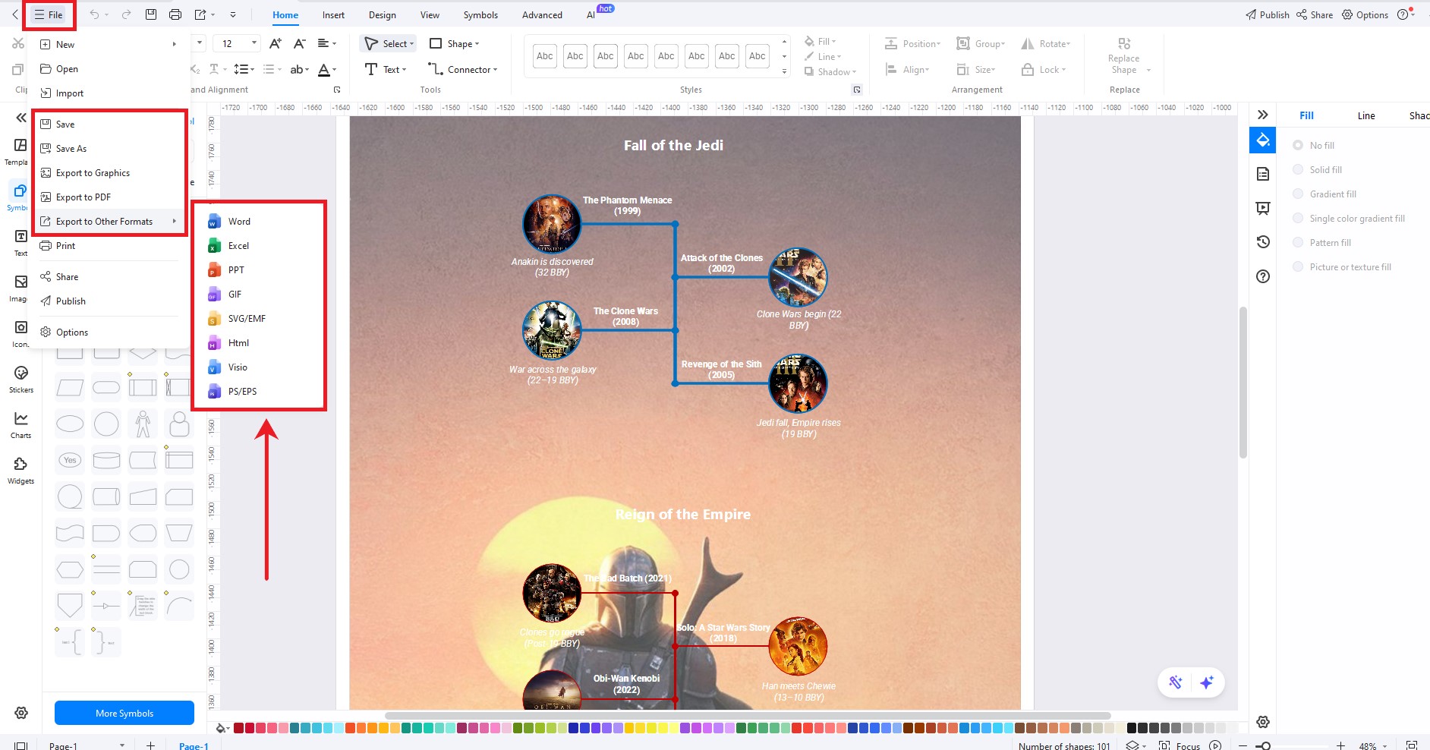This screenshot has height=750, width=1430.
Task: Click the Focus button in status bar
Action: (x=1180, y=745)
